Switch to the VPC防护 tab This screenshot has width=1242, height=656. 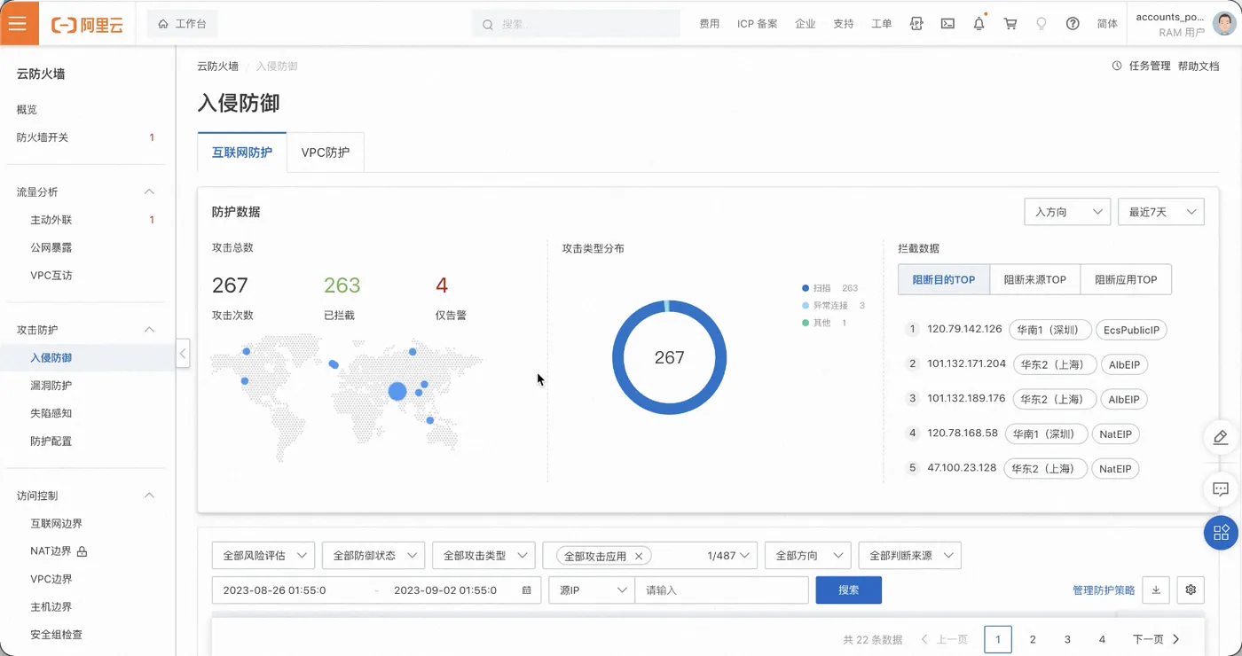coord(326,152)
